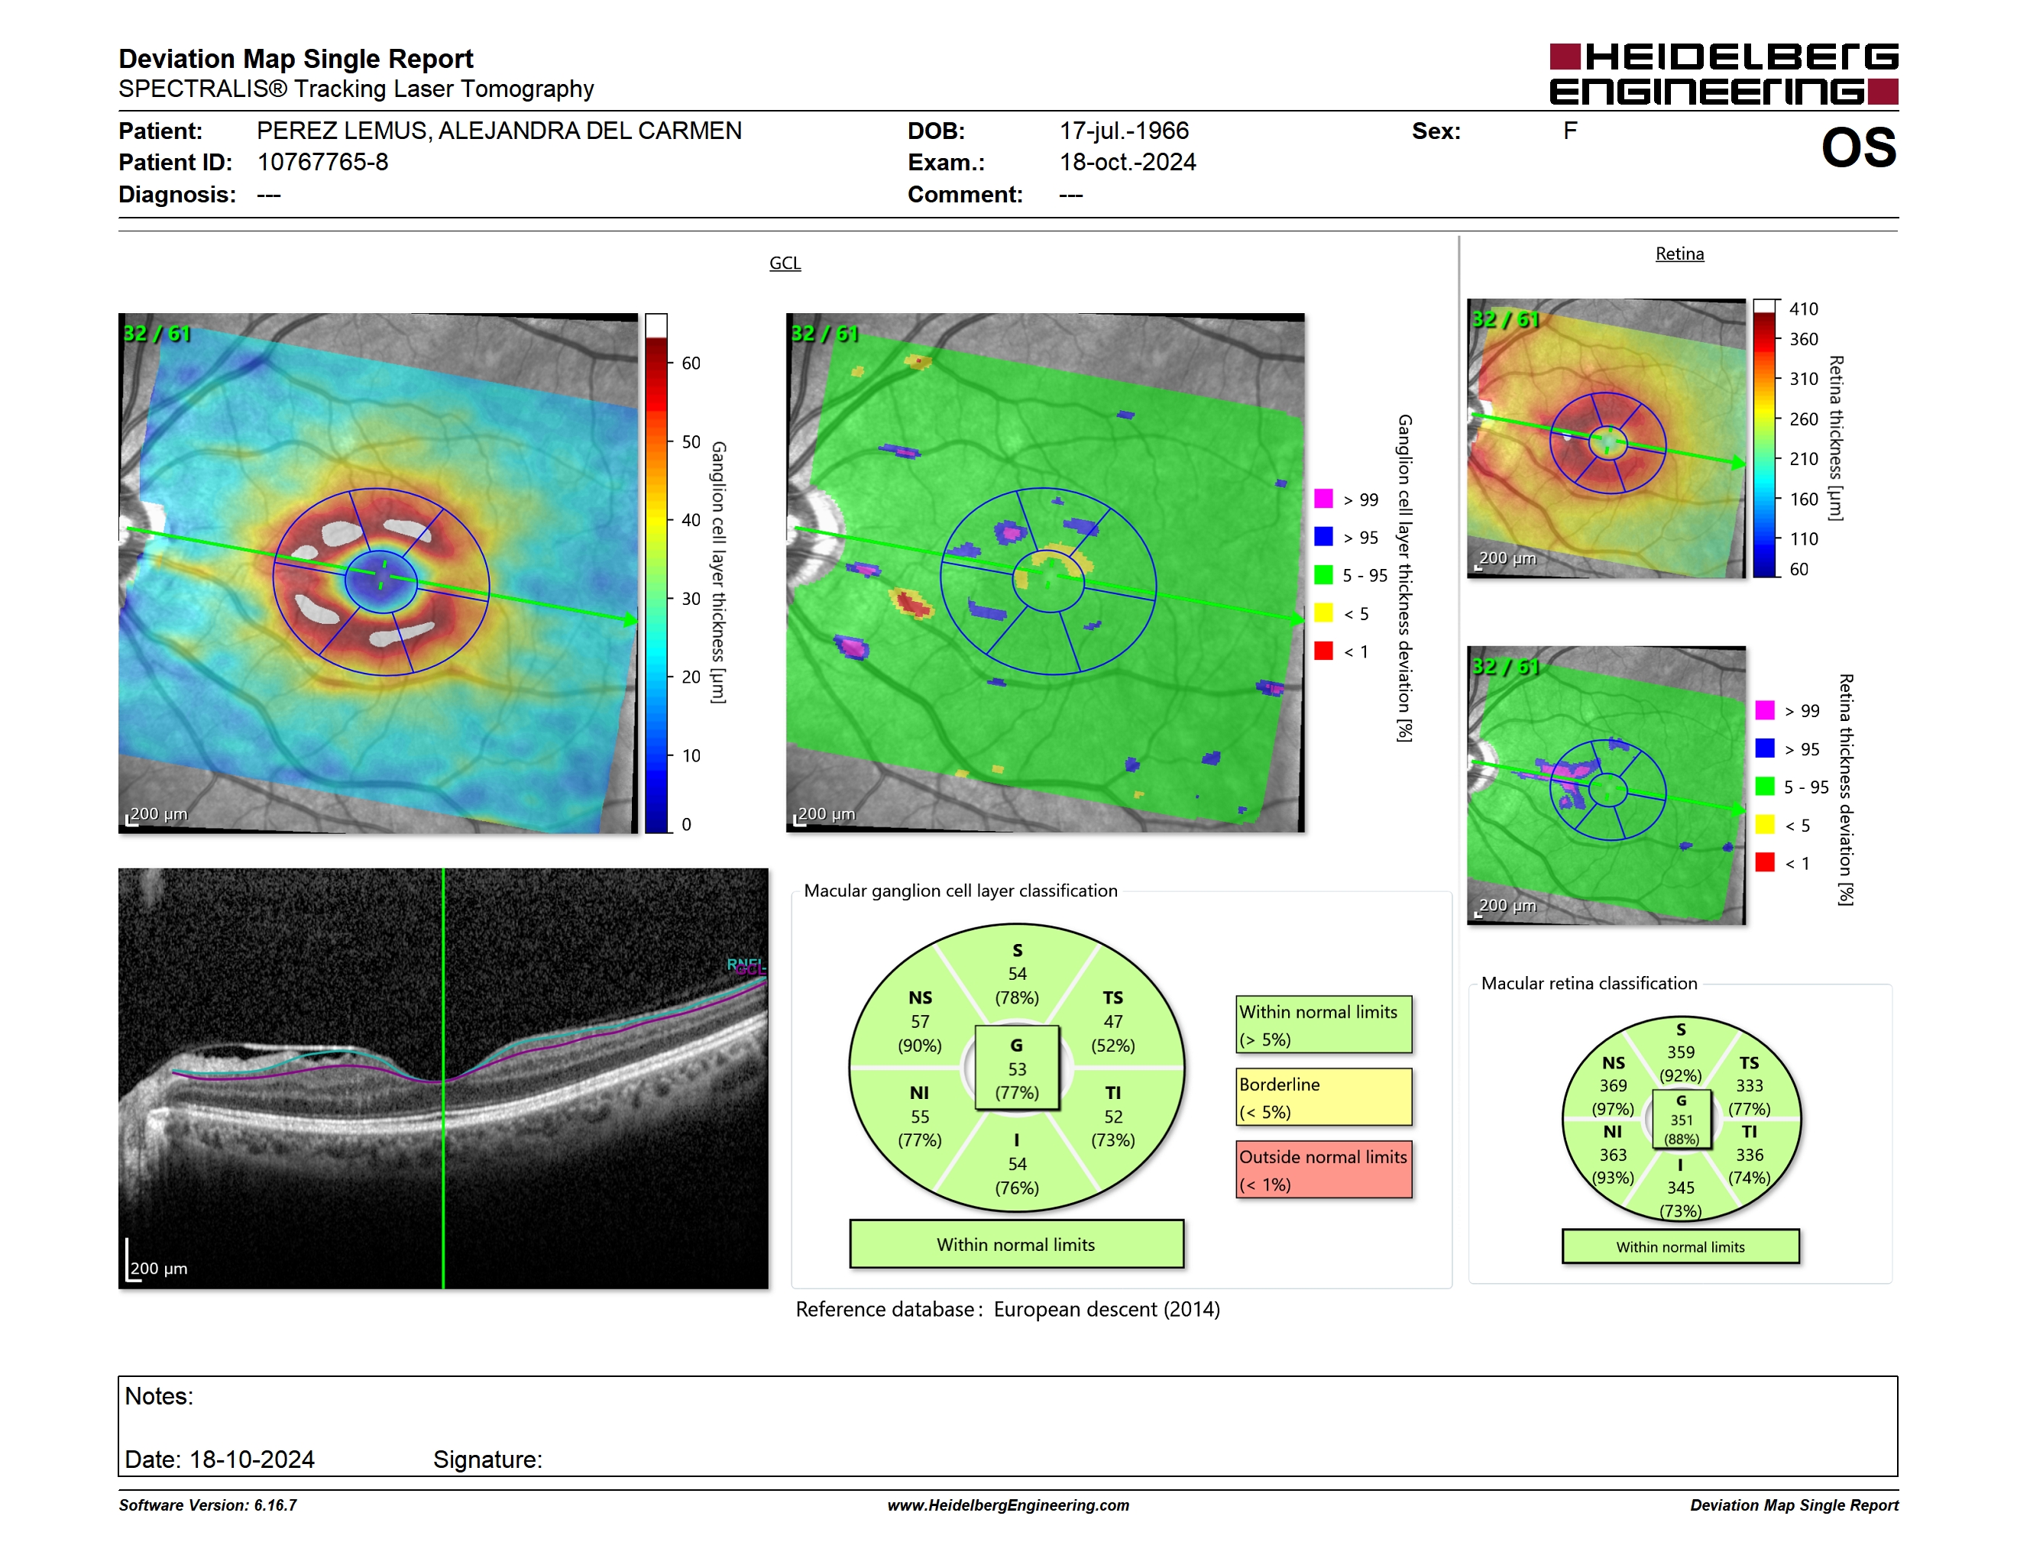Click Retina global sector G 351 (88%)
Image resolution: width=2017 pixels, height=1558 pixels.
(1681, 1120)
